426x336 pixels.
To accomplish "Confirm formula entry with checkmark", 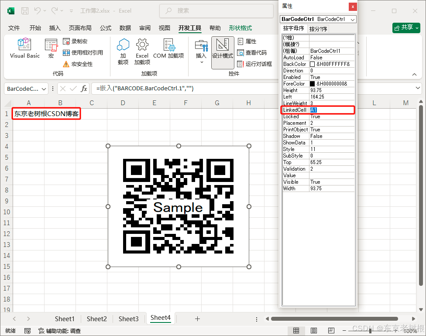I will [73, 89].
